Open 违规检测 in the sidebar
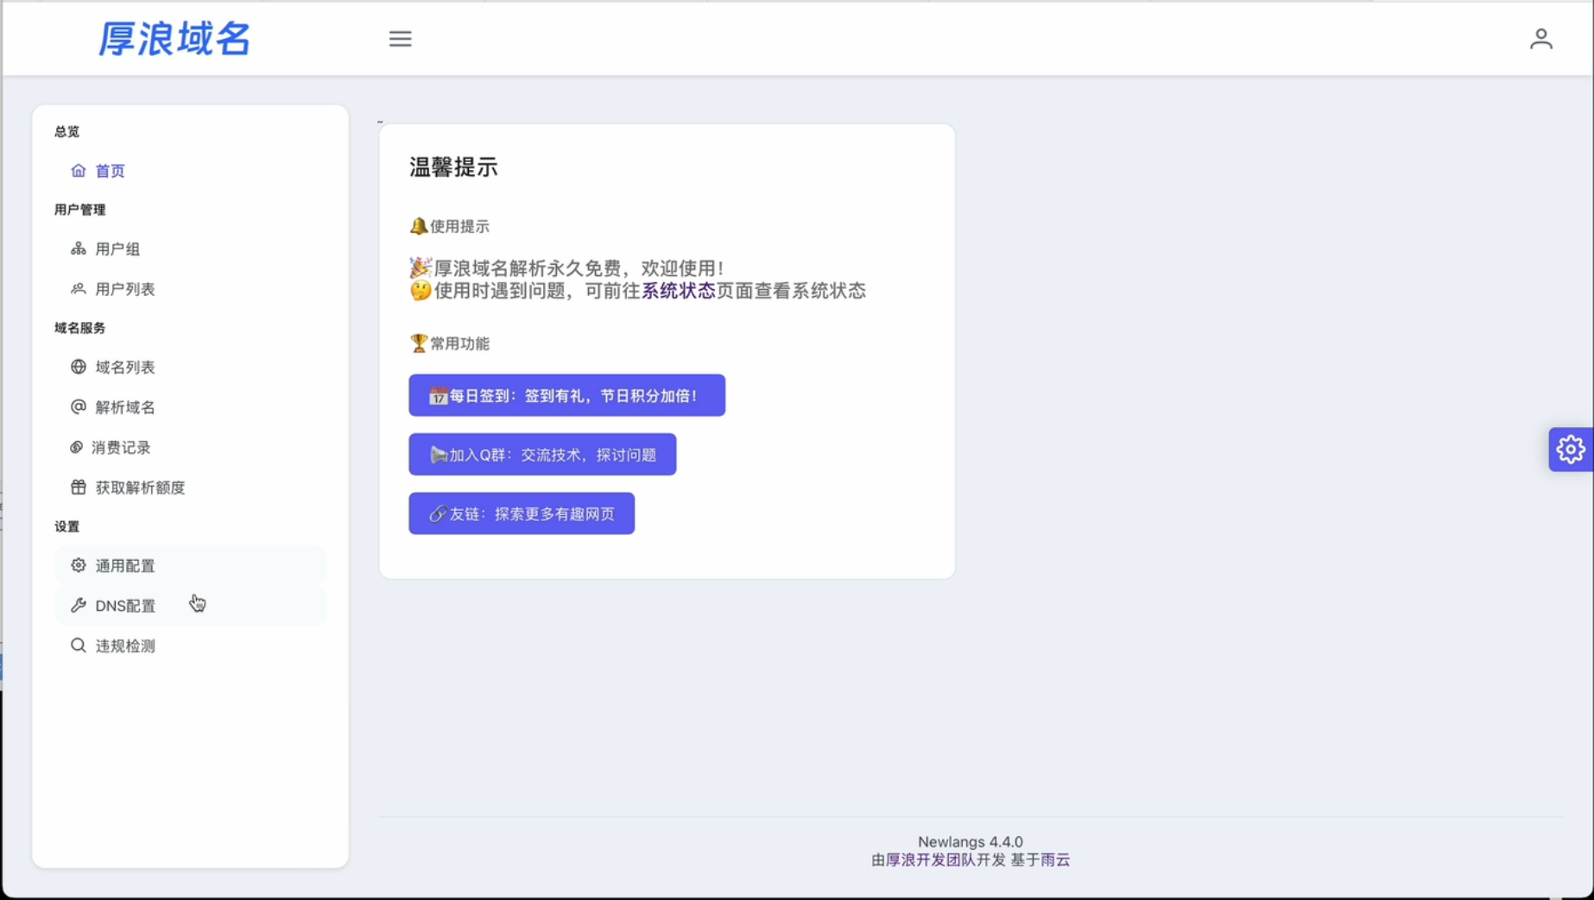This screenshot has width=1594, height=900. [x=190, y=646]
